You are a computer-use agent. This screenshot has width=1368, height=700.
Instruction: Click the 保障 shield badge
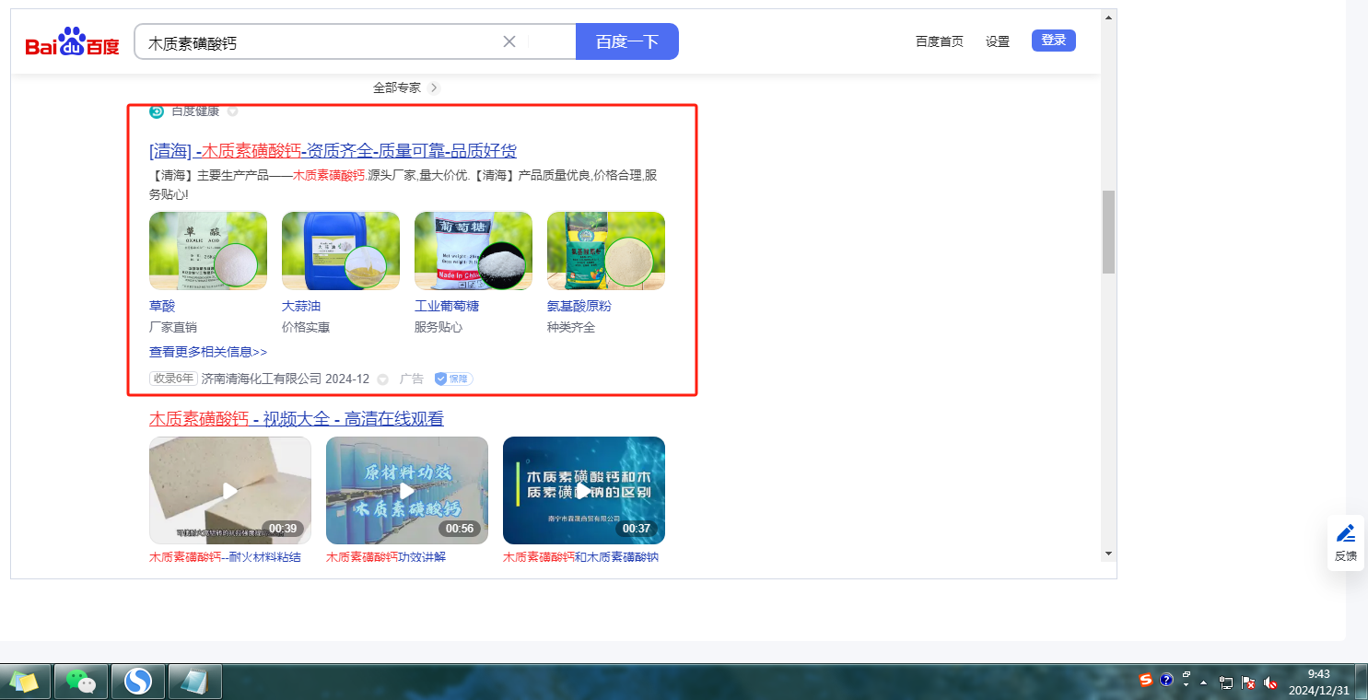(453, 379)
